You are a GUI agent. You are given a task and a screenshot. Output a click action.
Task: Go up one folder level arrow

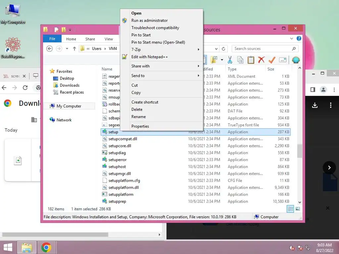pyautogui.click(x=74, y=49)
